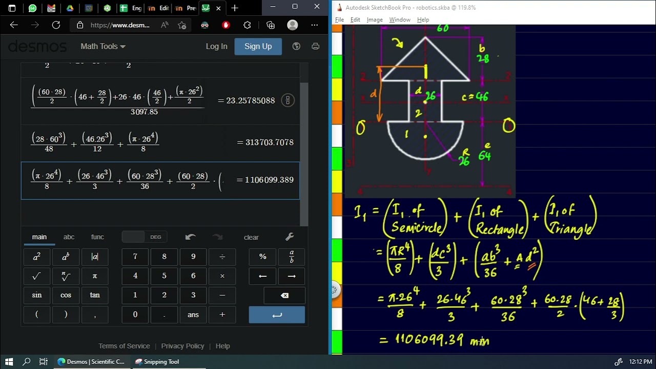Switch to the 'Eng' spreadsheet tab

click(x=131, y=8)
